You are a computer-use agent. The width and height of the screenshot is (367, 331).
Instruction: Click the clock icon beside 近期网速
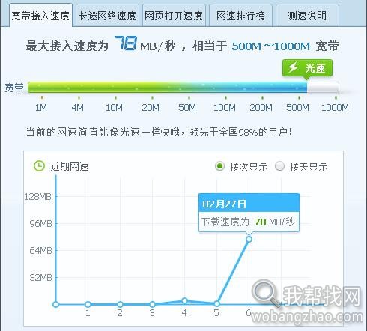[x=39, y=166]
